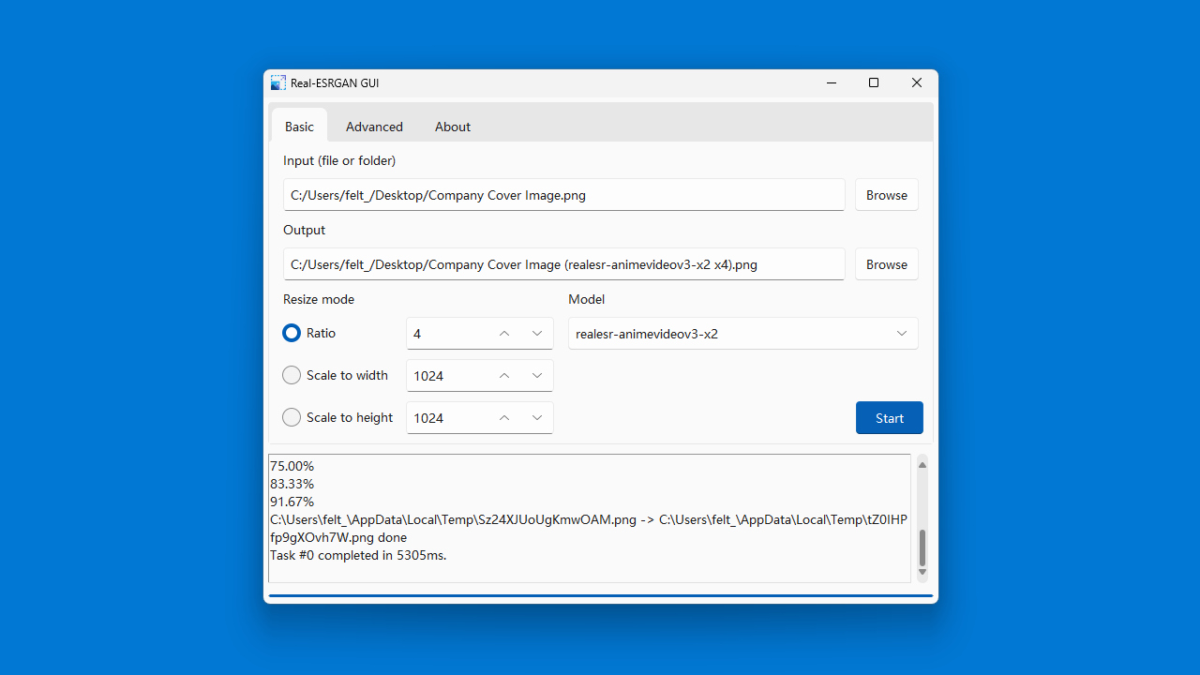Increase the Ratio value with up arrow
The height and width of the screenshot is (675, 1200).
click(504, 334)
